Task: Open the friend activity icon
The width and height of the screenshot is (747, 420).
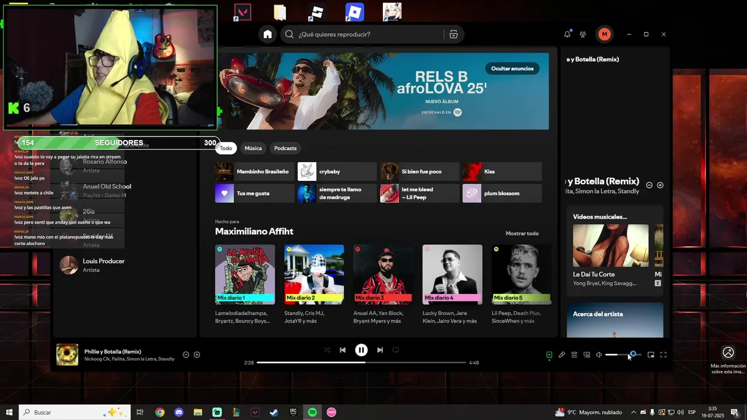Action: [x=582, y=34]
